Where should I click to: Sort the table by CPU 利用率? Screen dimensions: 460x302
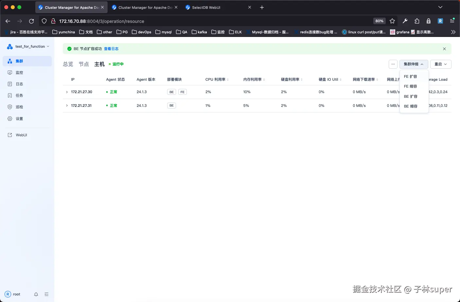pos(217,79)
